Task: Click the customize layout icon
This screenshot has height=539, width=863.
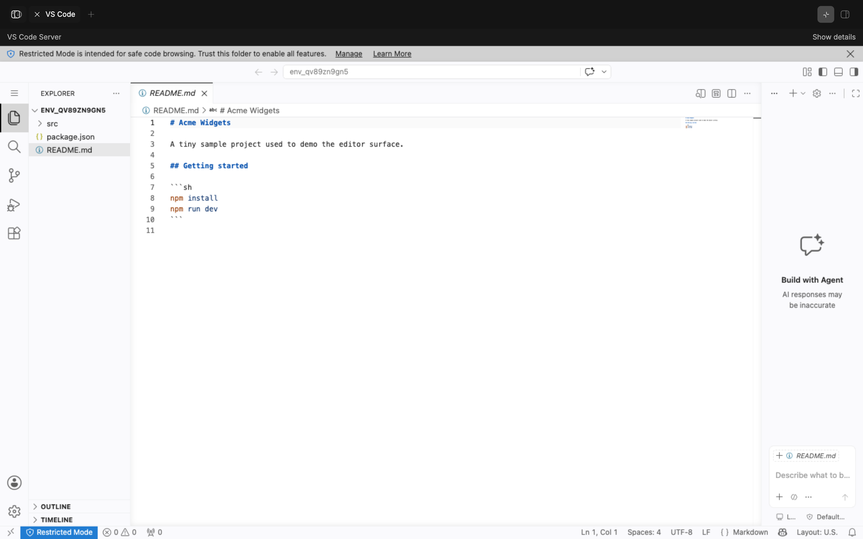Action: coord(807,72)
